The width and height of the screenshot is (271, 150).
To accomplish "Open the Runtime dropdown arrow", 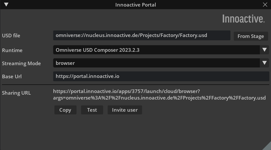I will point(264,50).
